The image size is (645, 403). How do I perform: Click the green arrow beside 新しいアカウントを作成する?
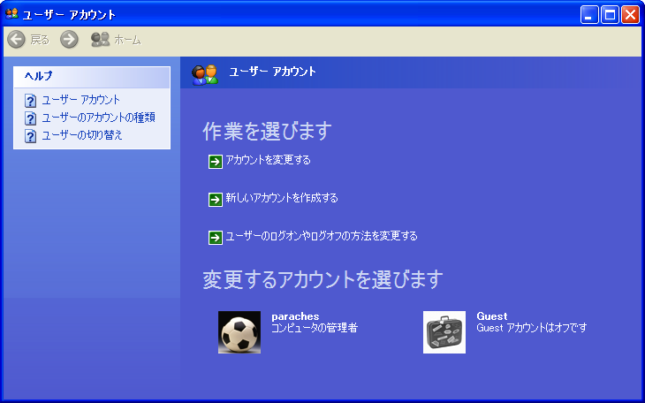215,200
